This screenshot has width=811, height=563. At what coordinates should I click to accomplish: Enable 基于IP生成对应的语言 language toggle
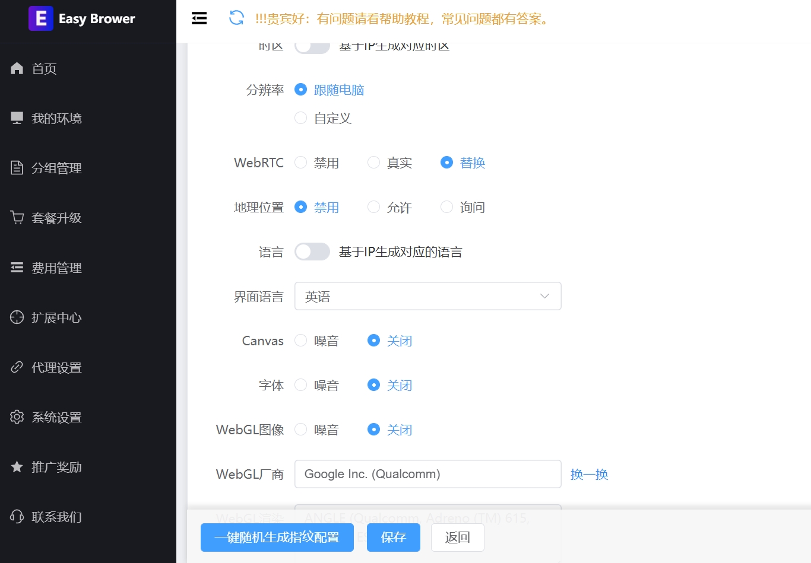[312, 252]
